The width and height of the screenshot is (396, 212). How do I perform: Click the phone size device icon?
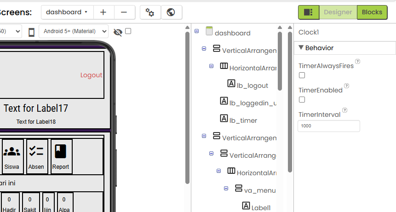[32, 32]
